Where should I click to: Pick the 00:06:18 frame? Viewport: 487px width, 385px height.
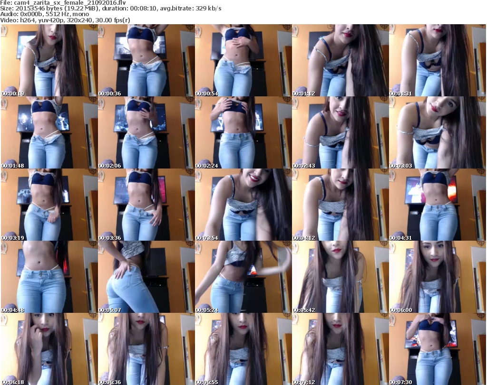pyautogui.click(x=49, y=349)
